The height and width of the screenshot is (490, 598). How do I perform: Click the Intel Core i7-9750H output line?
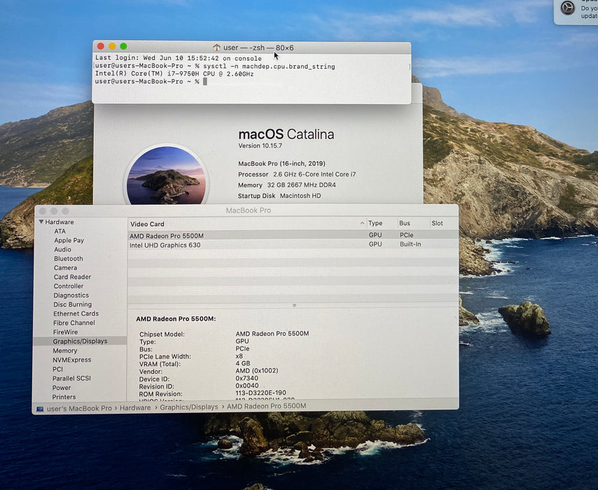(174, 74)
